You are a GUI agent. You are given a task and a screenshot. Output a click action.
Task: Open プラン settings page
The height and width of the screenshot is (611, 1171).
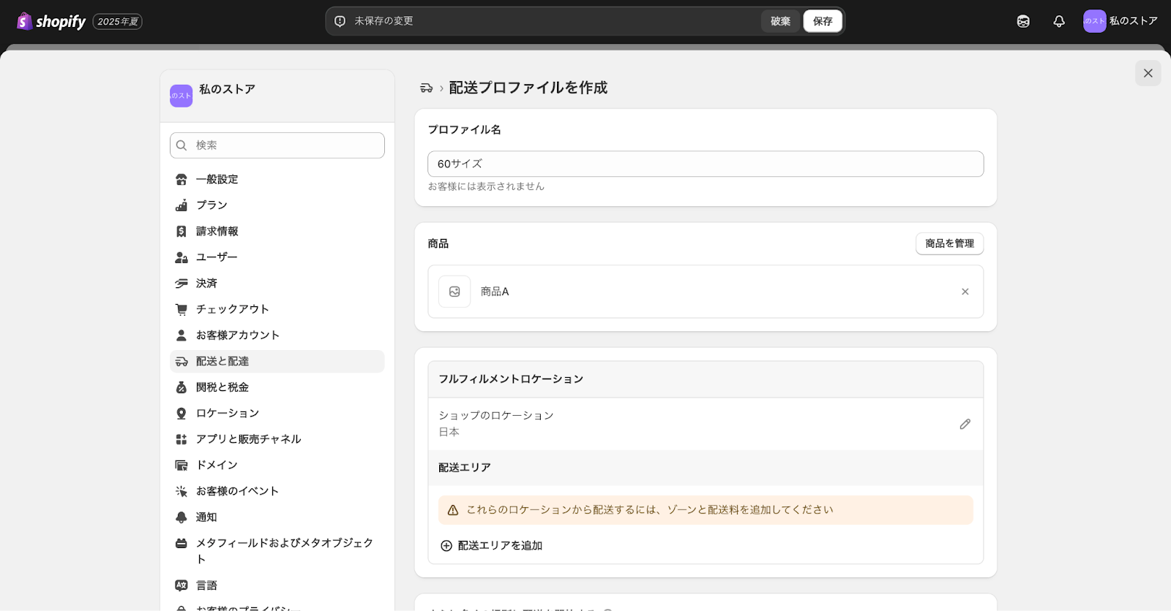coord(277,205)
